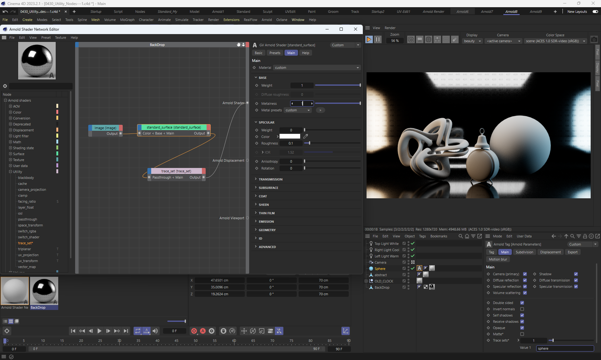Pick specular color with the eyedropper icon

[306, 136]
